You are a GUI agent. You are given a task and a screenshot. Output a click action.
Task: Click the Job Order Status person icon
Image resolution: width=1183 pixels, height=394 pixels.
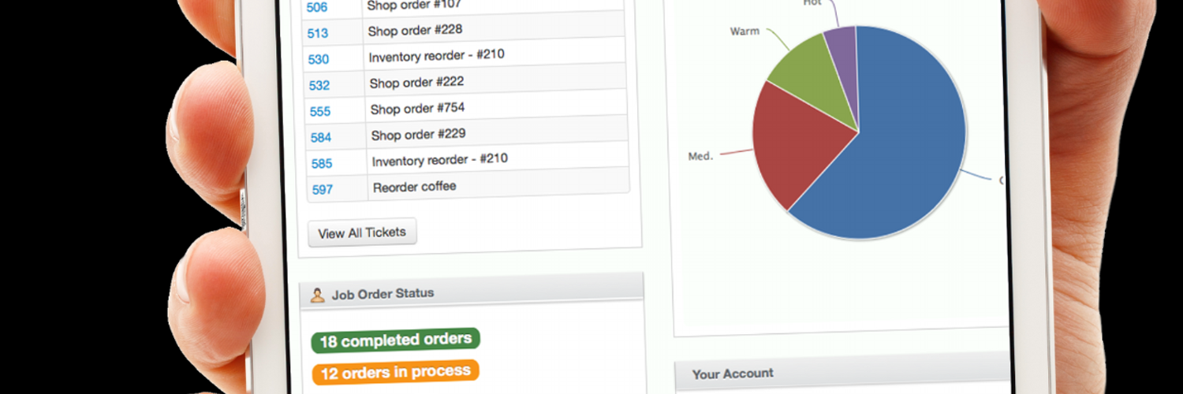[317, 295]
